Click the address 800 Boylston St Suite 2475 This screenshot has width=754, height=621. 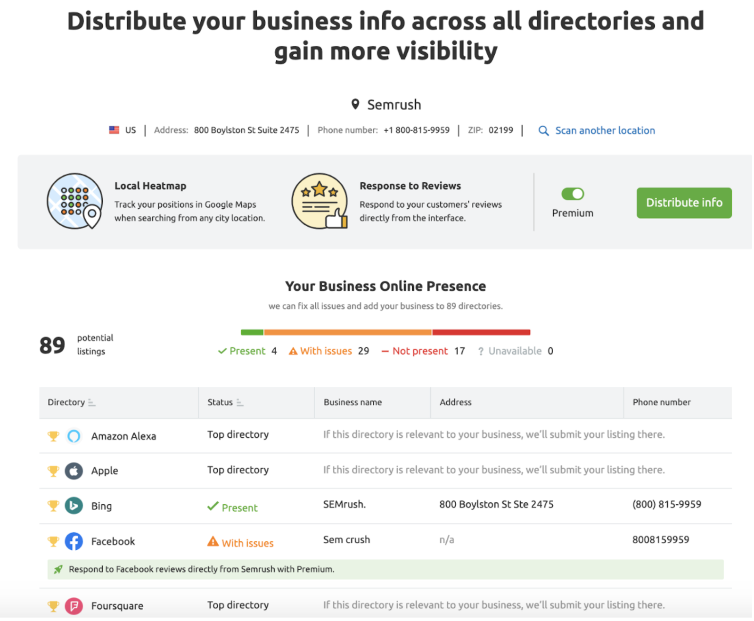(x=246, y=130)
